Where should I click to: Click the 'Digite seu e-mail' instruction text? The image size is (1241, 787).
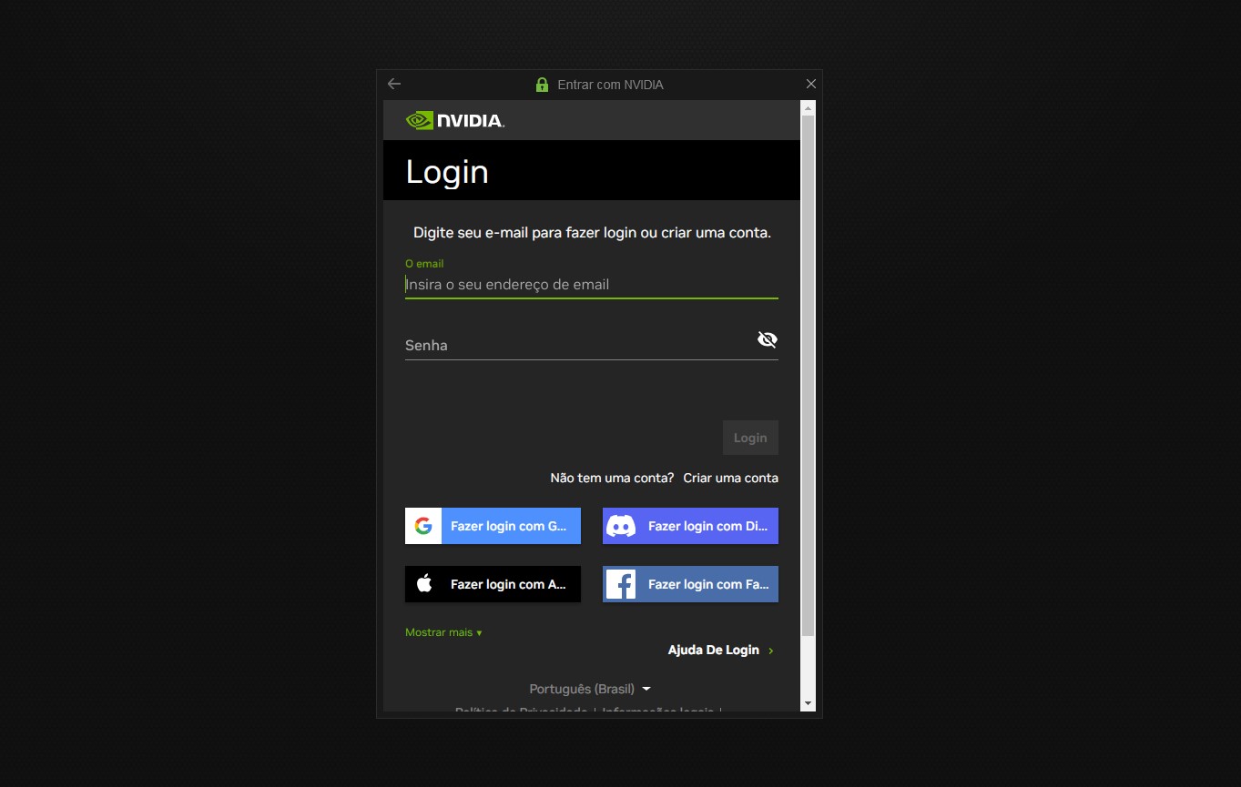click(x=592, y=233)
